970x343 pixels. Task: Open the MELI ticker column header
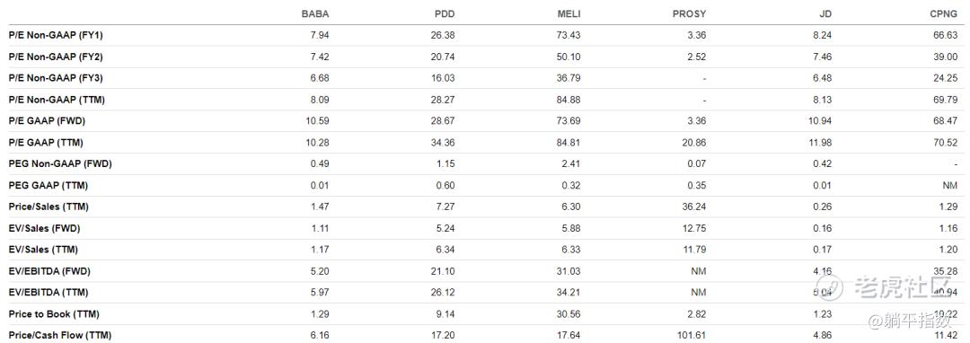pos(569,13)
